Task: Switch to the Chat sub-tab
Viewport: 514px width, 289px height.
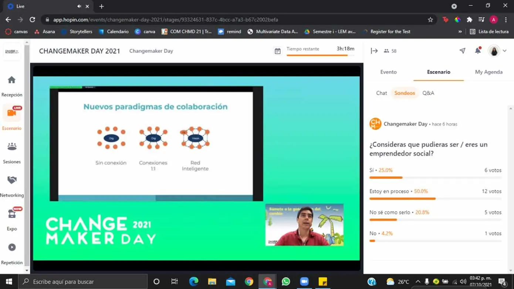Action: pyautogui.click(x=381, y=93)
